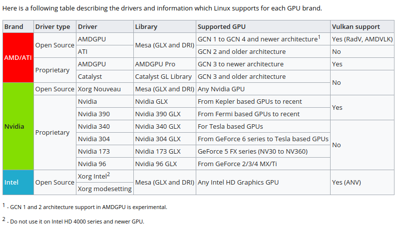Screen dimensions: 396x231
Task: Select the "Driver type" column header
Action: tap(52, 27)
